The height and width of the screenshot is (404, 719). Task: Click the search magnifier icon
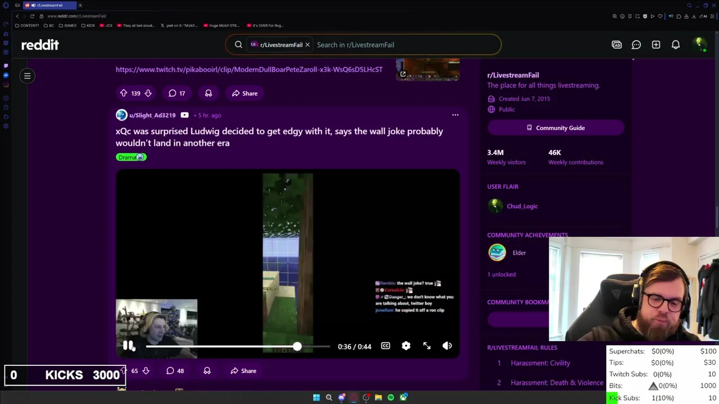238,45
